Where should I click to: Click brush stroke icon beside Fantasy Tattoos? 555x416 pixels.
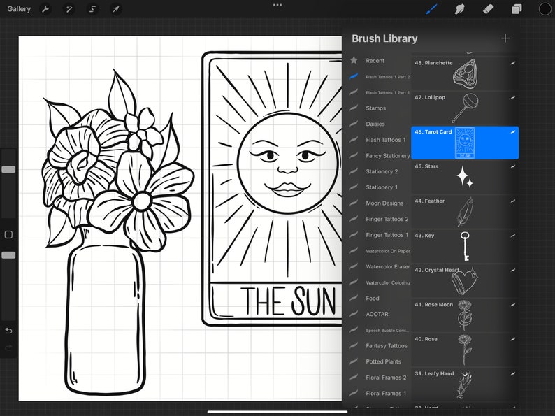point(354,345)
